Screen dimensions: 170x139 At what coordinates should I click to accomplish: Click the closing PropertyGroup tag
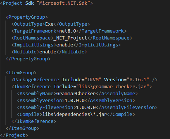(x=28, y=59)
